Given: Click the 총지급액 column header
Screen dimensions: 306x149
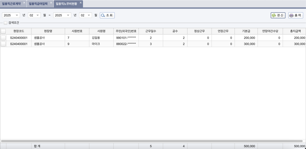Looking at the screenshot, I should [294, 31].
